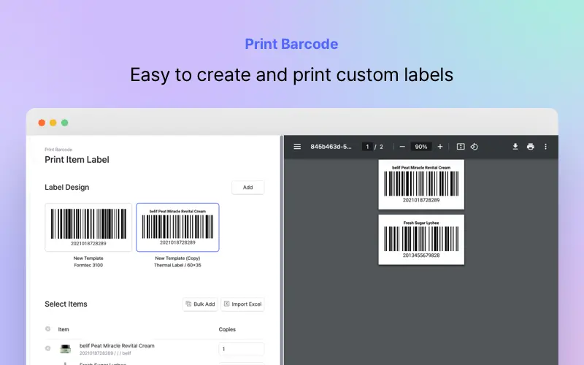Click the green maximize window button
584x365 pixels.
[x=65, y=123]
